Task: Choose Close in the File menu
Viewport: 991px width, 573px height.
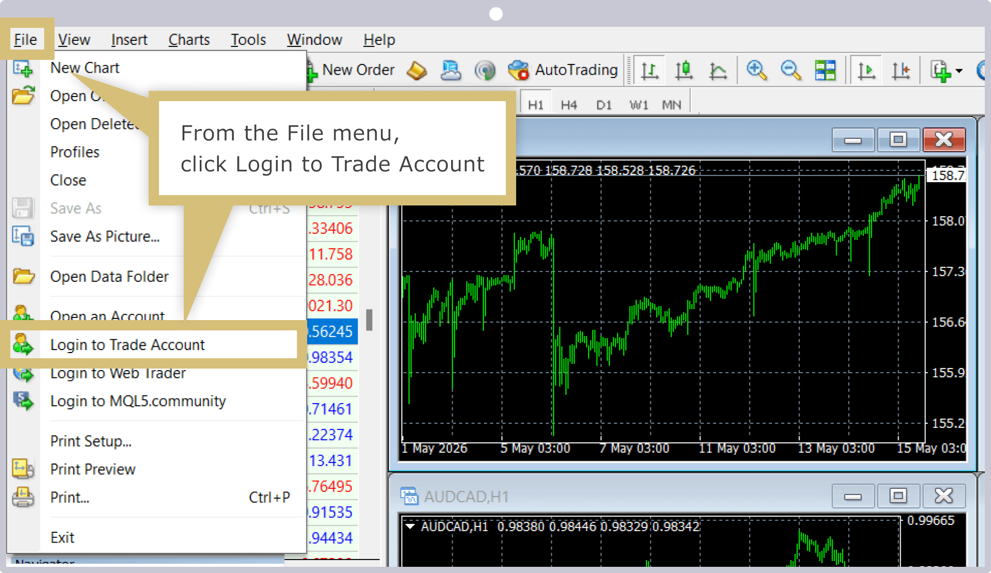Action: pyautogui.click(x=68, y=180)
